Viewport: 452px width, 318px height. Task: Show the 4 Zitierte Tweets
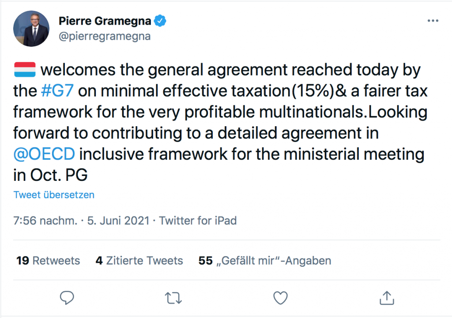coord(139,261)
